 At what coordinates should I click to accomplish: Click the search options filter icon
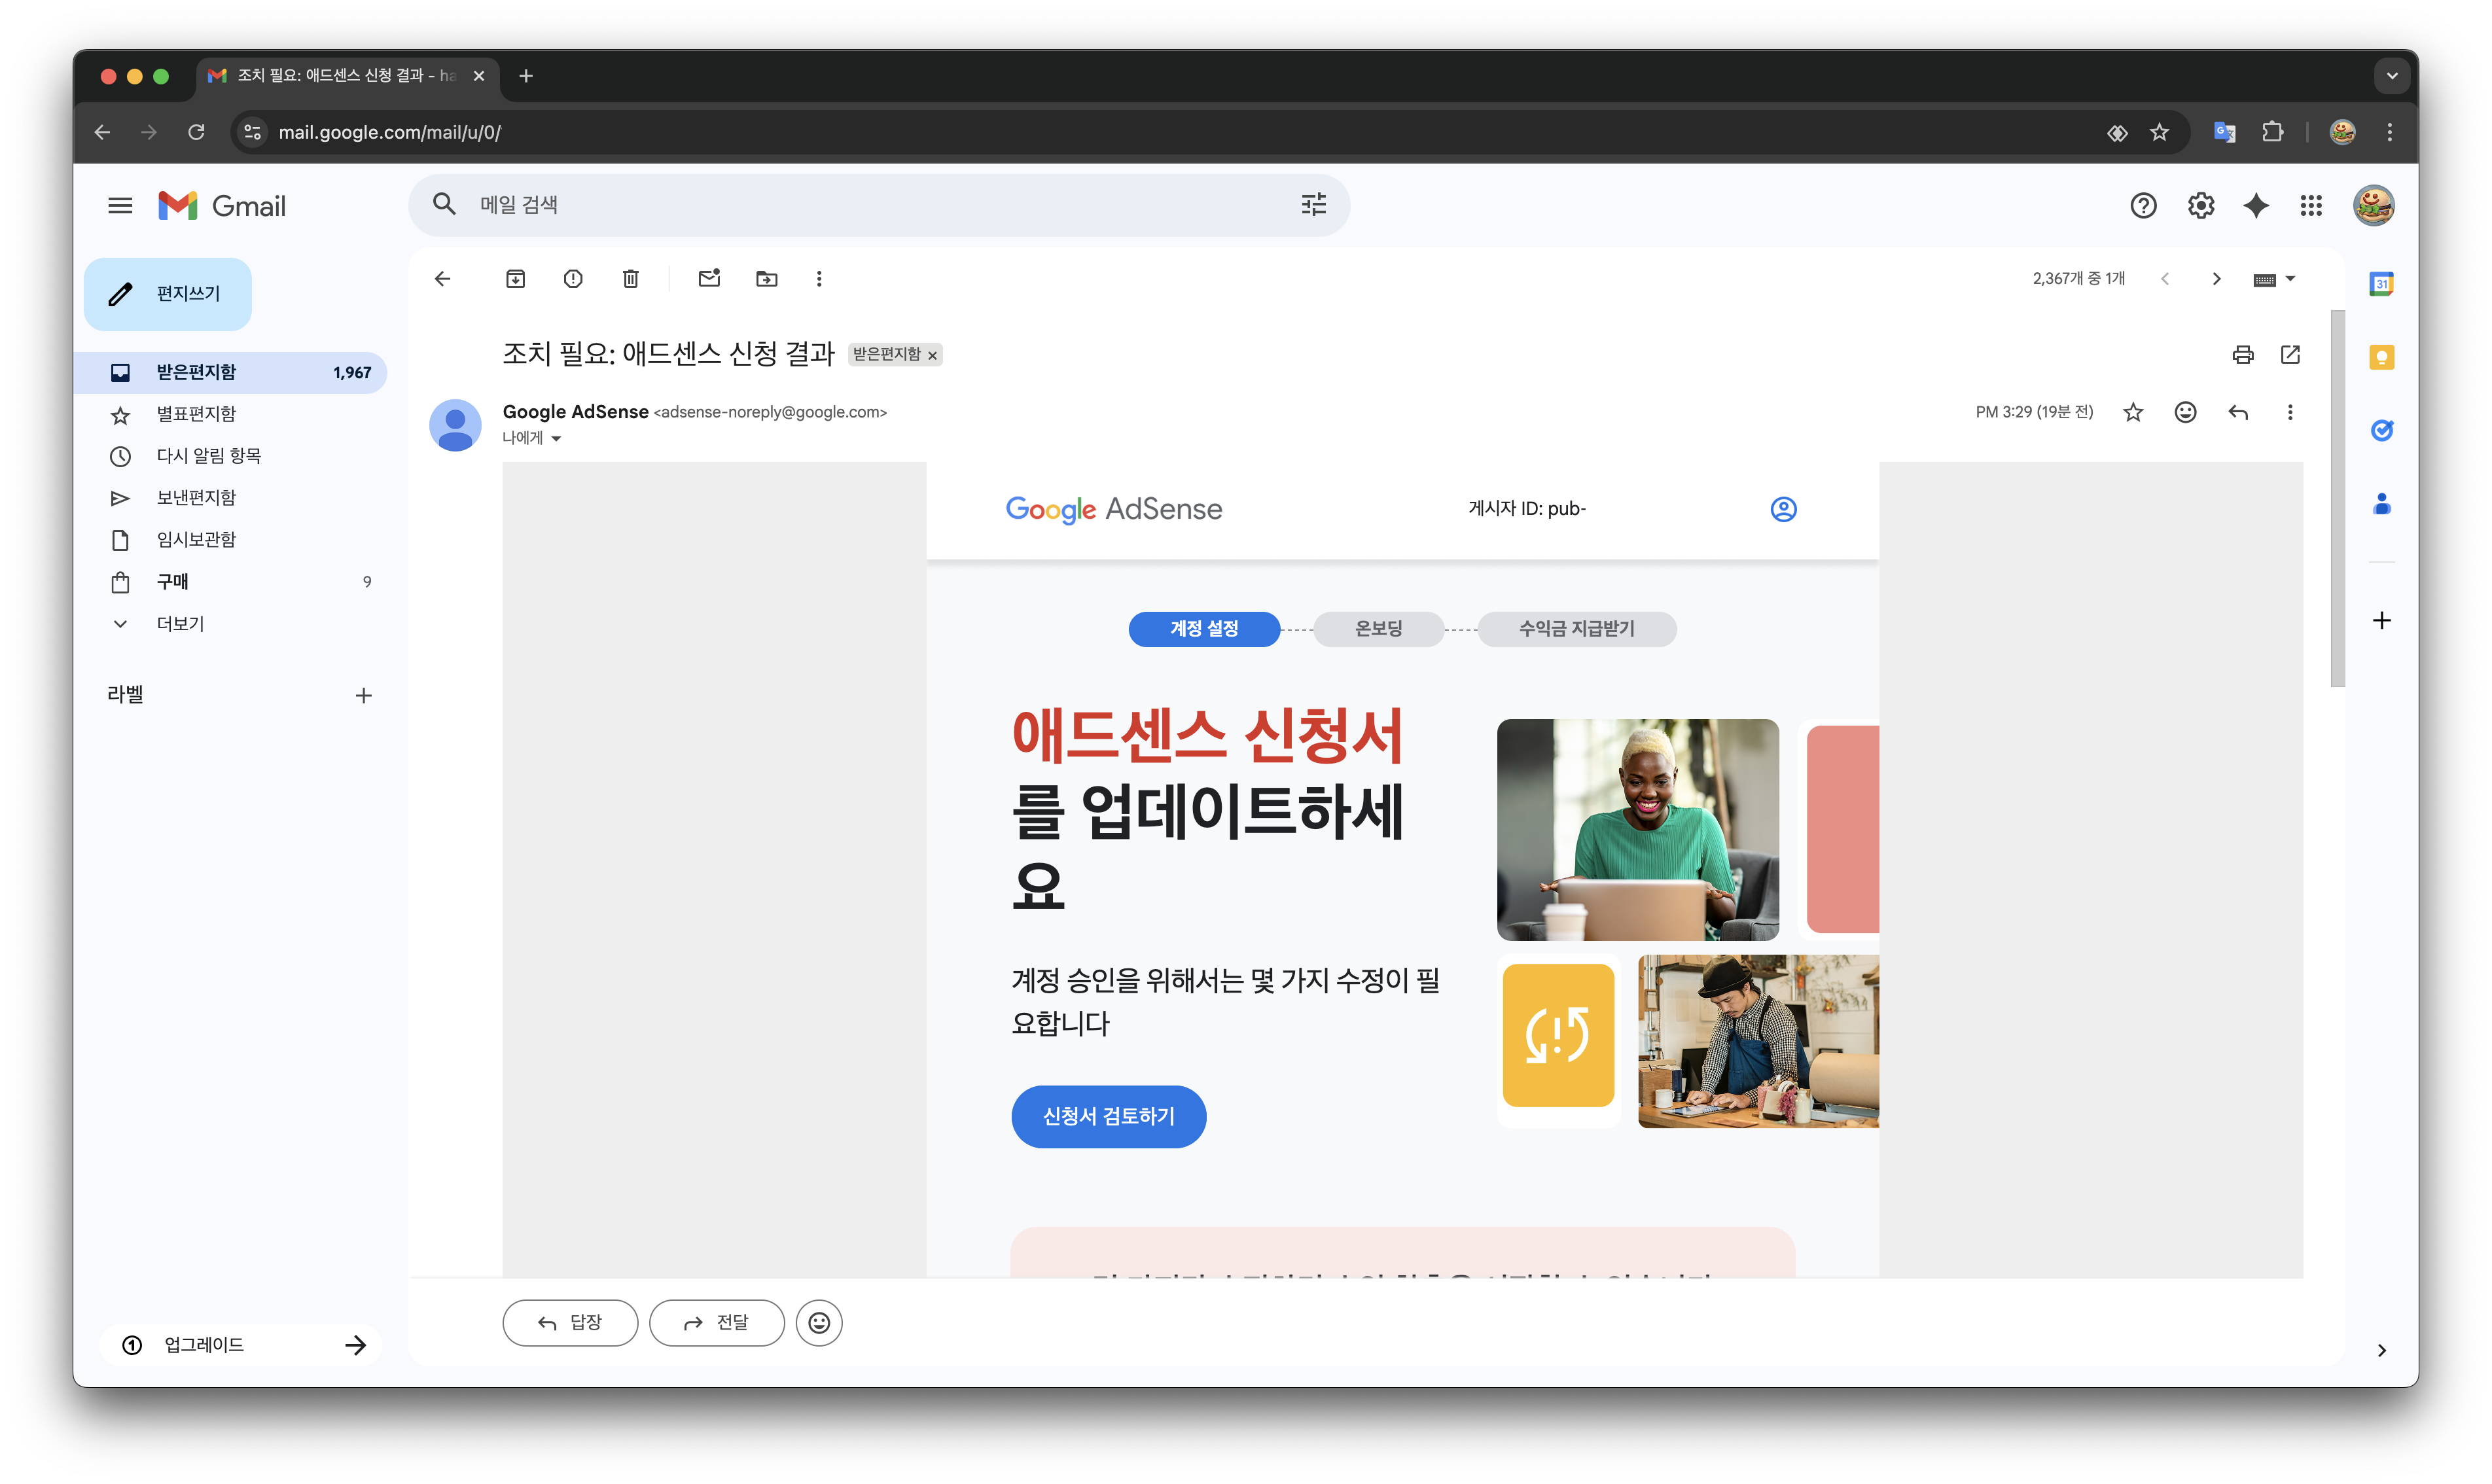1313,205
